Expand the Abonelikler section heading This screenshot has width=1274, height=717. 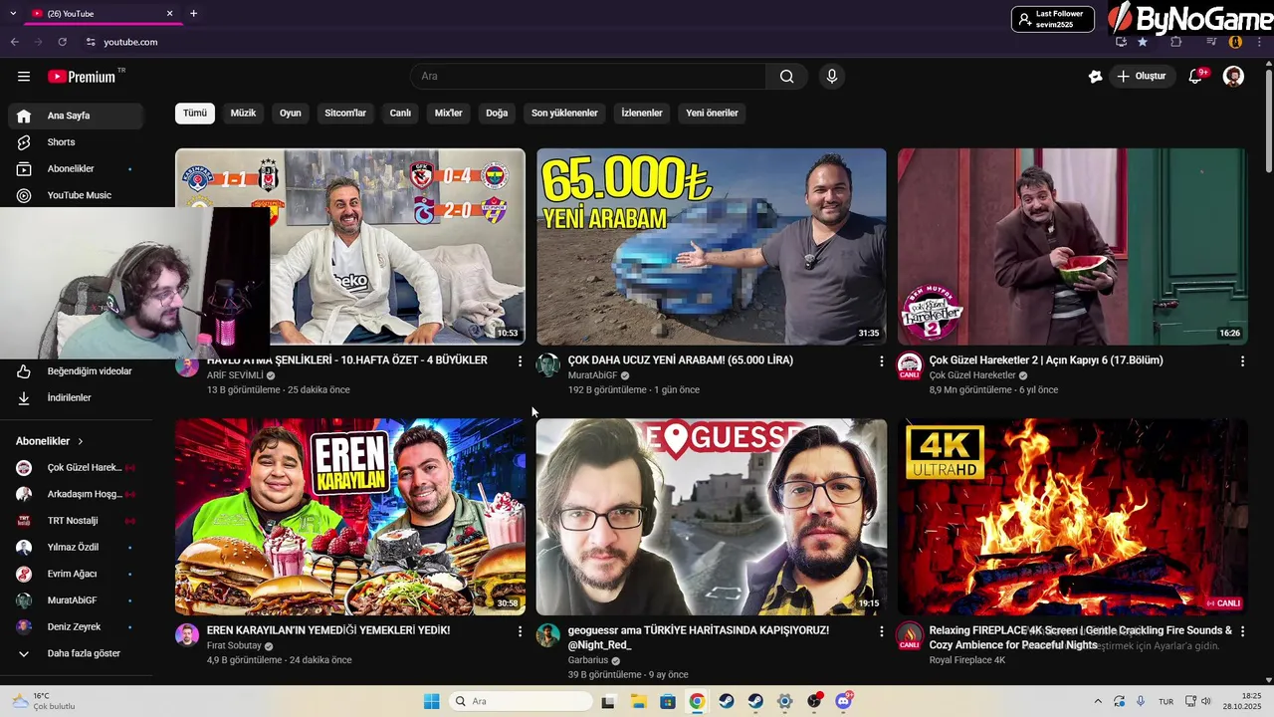click(x=50, y=441)
